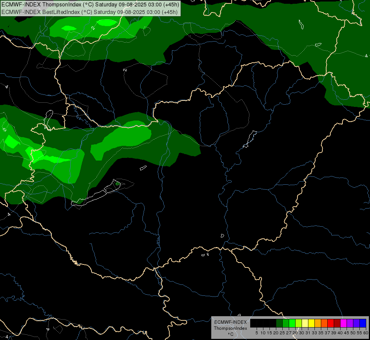The width and height of the screenshot is (370, 340).
Task: Click the orange-red 35–37 legend swatch
Action: (324, 323)
